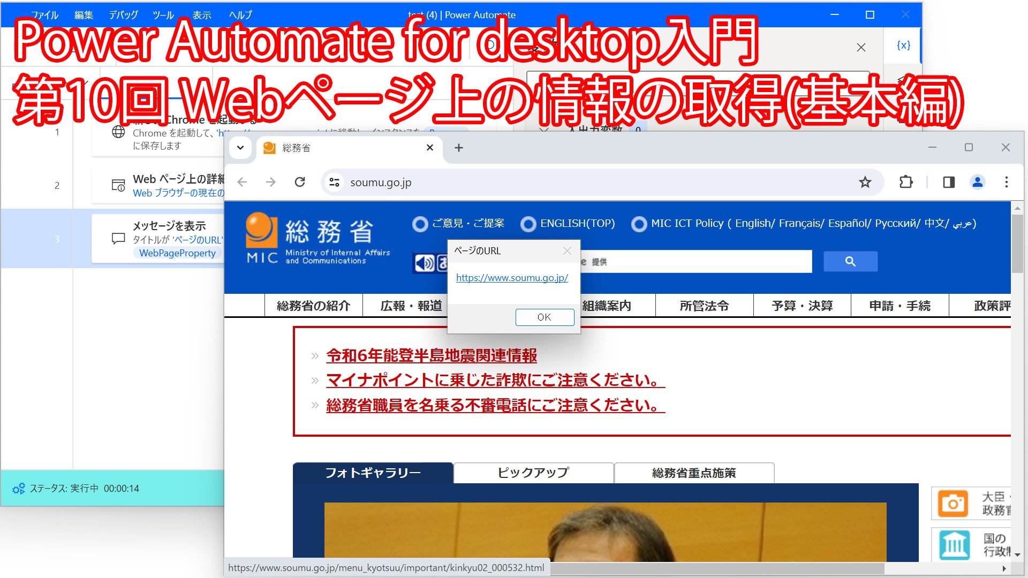Screen dimensions: 1028x578
Task: Open the Chrome three-dot menu
Action: point(1007,182)
